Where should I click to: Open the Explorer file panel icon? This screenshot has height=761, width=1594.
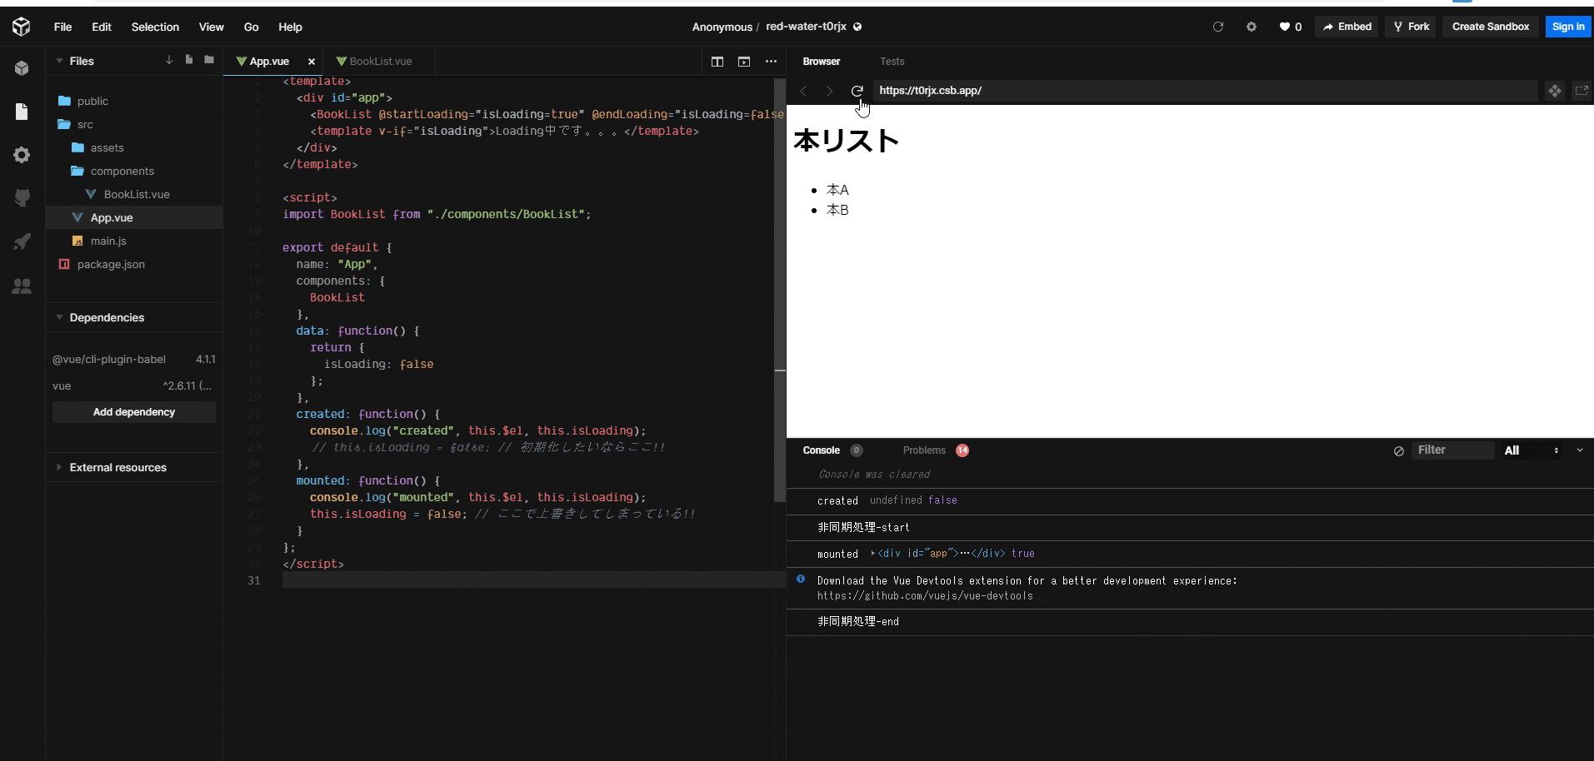coord(22,112)
